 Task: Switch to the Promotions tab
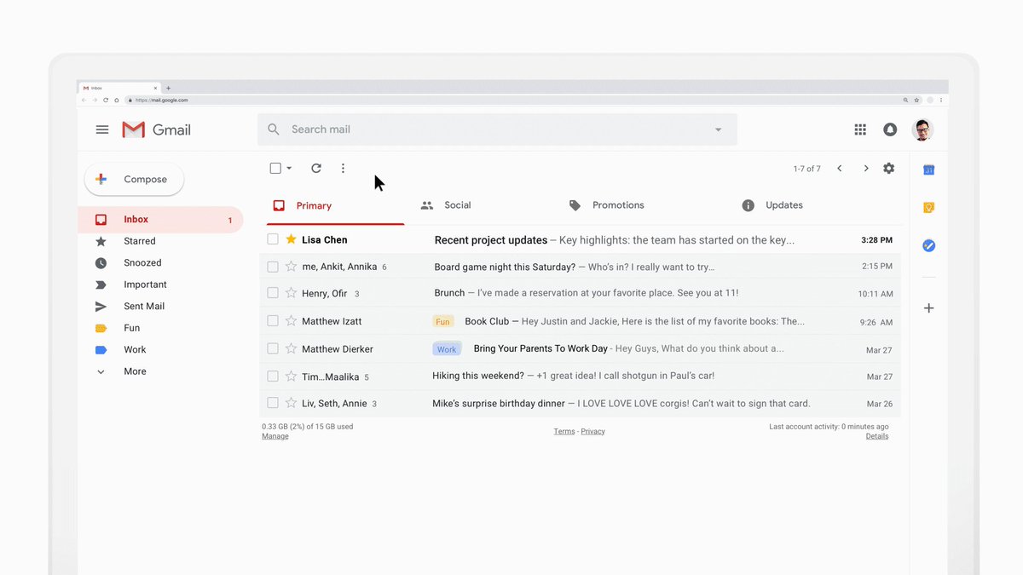(x=606, y=205)
